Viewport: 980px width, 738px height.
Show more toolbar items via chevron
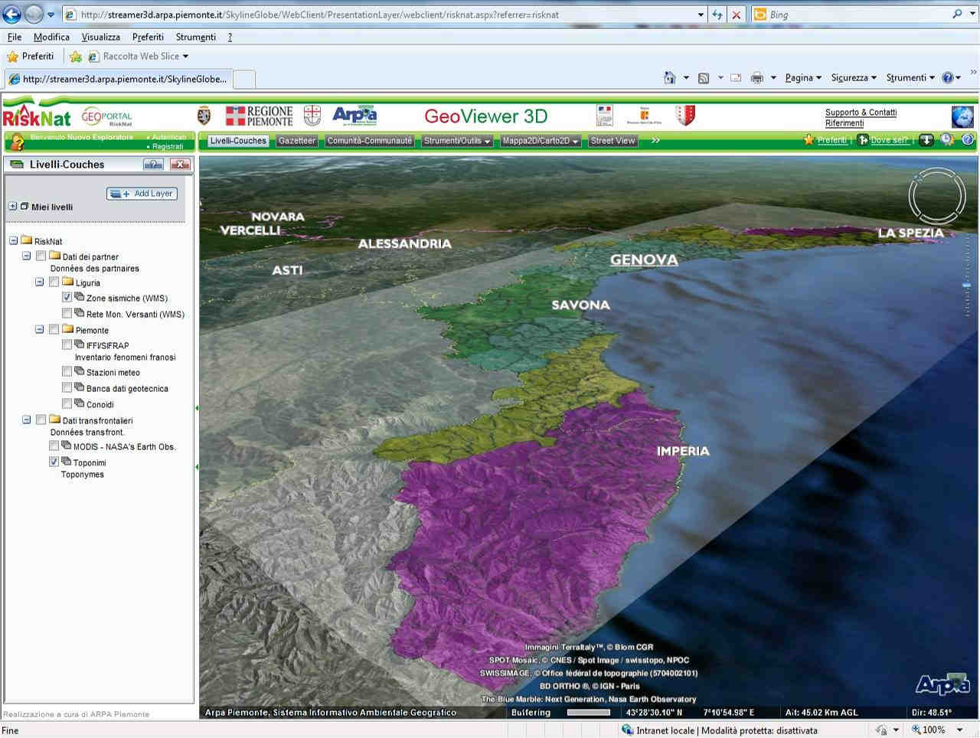[655, 141]
